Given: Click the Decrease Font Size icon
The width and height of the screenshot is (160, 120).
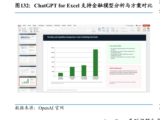Looking at the screenshot, I should 64,28.
